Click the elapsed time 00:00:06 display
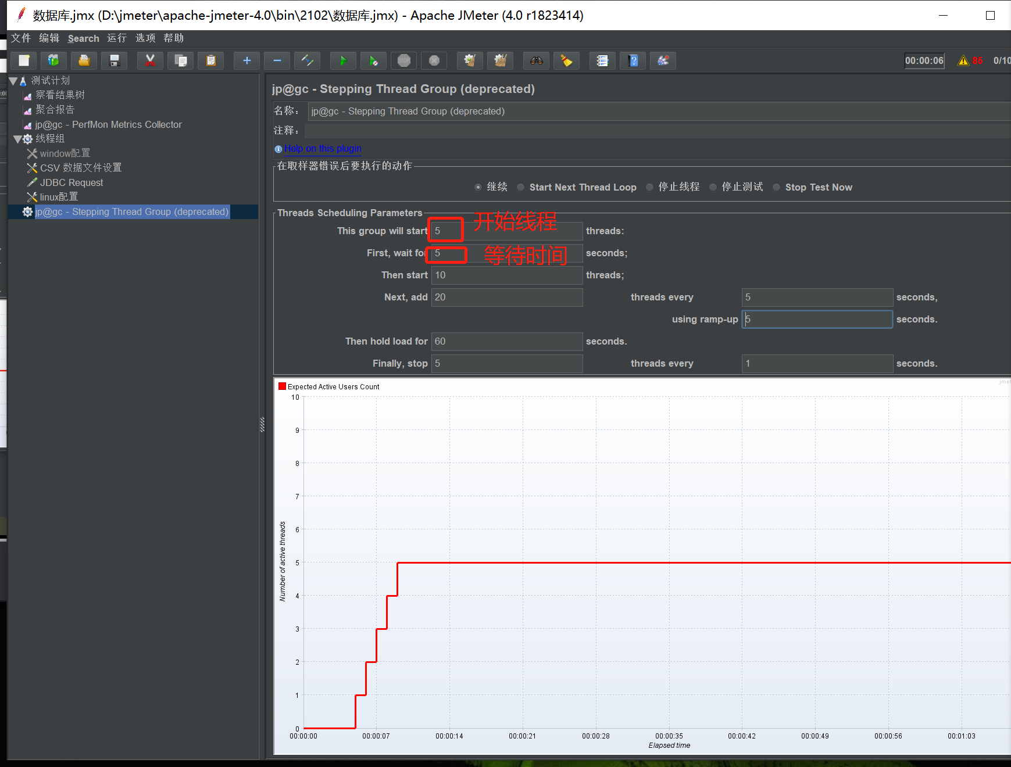The height and width of the screenshot is (767, 1011). [x=924, y=60]
